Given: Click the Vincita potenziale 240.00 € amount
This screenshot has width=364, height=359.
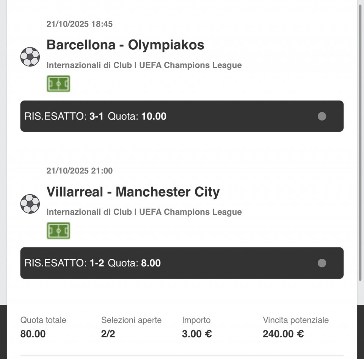Looking at the screenshot, I should click(x=283, y=334).
